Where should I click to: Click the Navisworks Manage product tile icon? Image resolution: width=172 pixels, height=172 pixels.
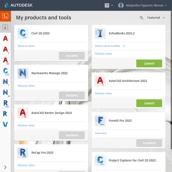tap(23, 73)
